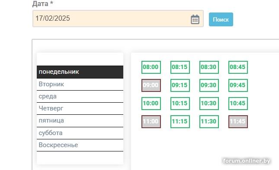Focus the date field showing 17/02/2025
279x170 pixels.
pos(118,19)
